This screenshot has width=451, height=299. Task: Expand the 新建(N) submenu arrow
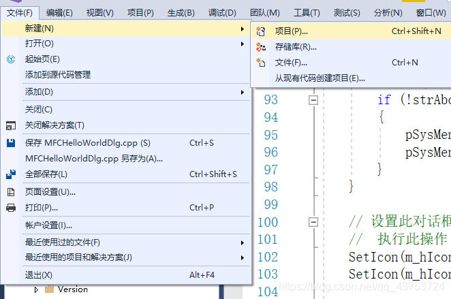click(243, 29)
